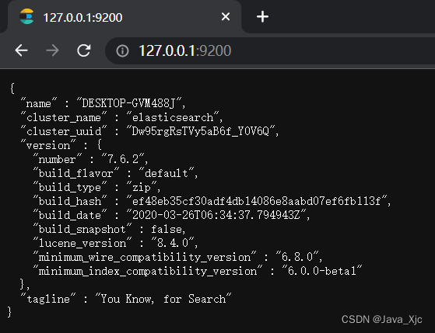Close the 127.0.0.1:9200 tab
This screenshot has height=333, width=435.
pyautogui.click(x=226, y=16)
